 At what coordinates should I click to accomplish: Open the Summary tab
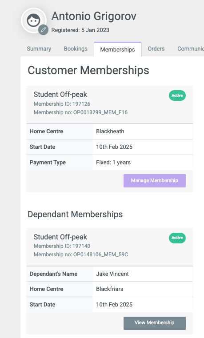(x=39, y=49)
